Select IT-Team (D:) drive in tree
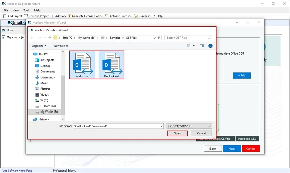 (x=45, y=106)
